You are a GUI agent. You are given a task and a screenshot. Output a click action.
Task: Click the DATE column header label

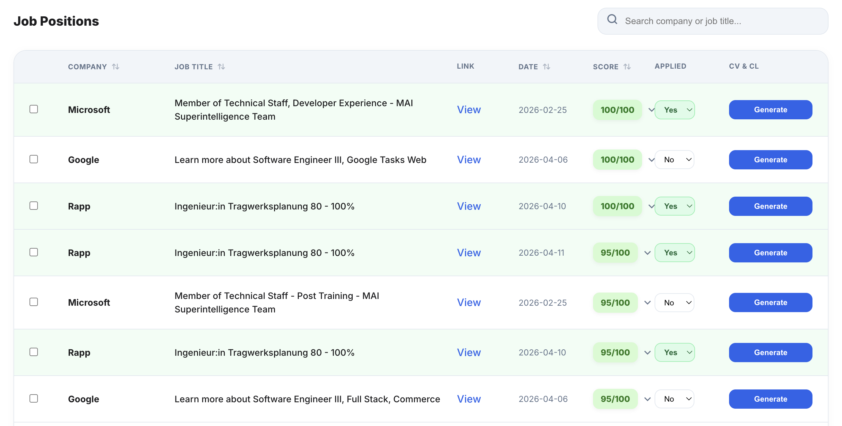tap(528, 67)
